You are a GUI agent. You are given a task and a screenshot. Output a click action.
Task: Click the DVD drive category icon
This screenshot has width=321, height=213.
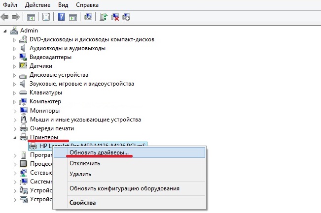(23, 39)
